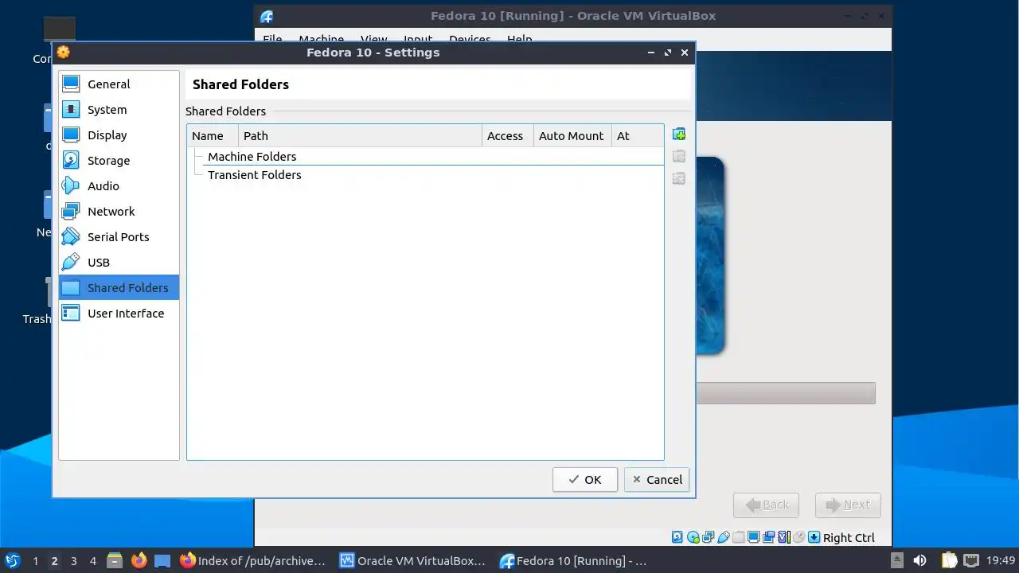Open the file manager launcher in taskbar
The image size is (1019, 573).
115,560
